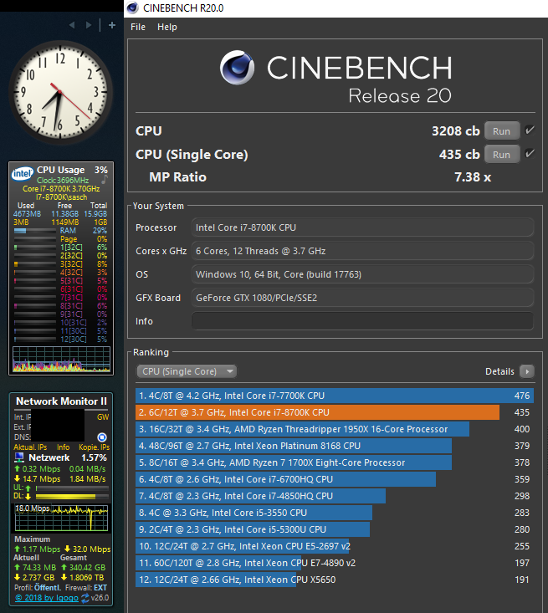Screen dimensions: 548x613
Task: Open the '2018 by Igogo' link
Action: pos(47,598)
